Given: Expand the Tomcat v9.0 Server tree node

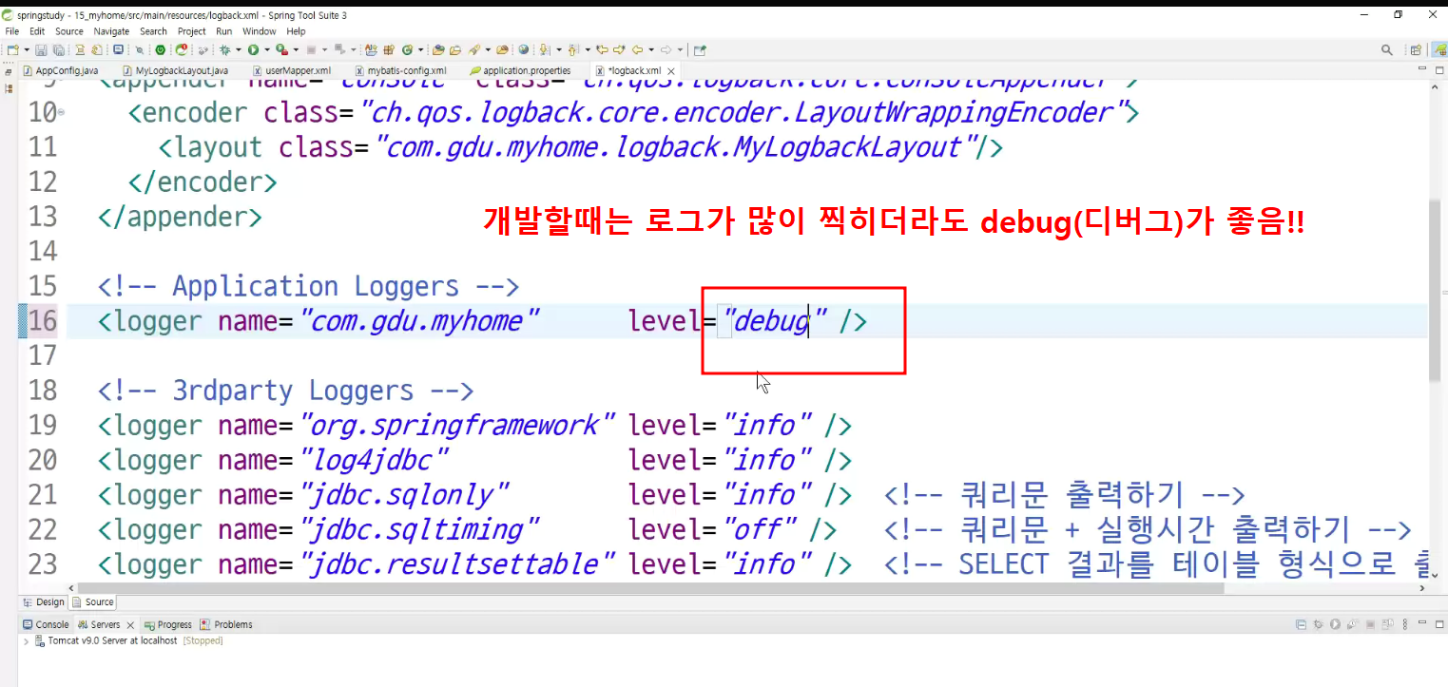Looking at the screenshot, I should (26, 641).
